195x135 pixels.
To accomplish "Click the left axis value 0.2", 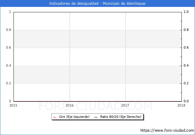I will [9, 83].
